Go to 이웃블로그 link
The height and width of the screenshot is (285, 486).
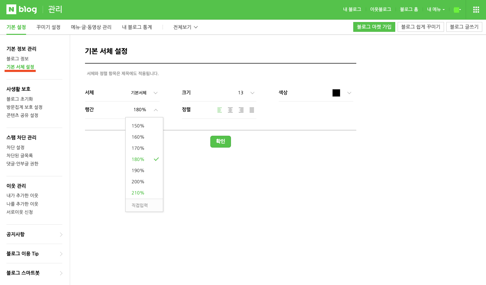tap(381, 9)
